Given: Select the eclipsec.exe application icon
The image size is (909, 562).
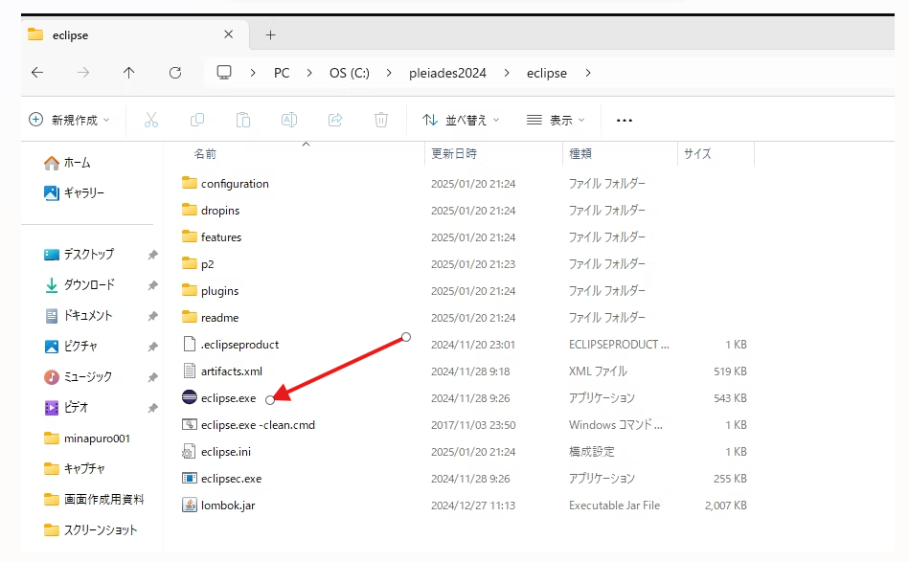Looking at the screenshot, I should pos(190,478).
